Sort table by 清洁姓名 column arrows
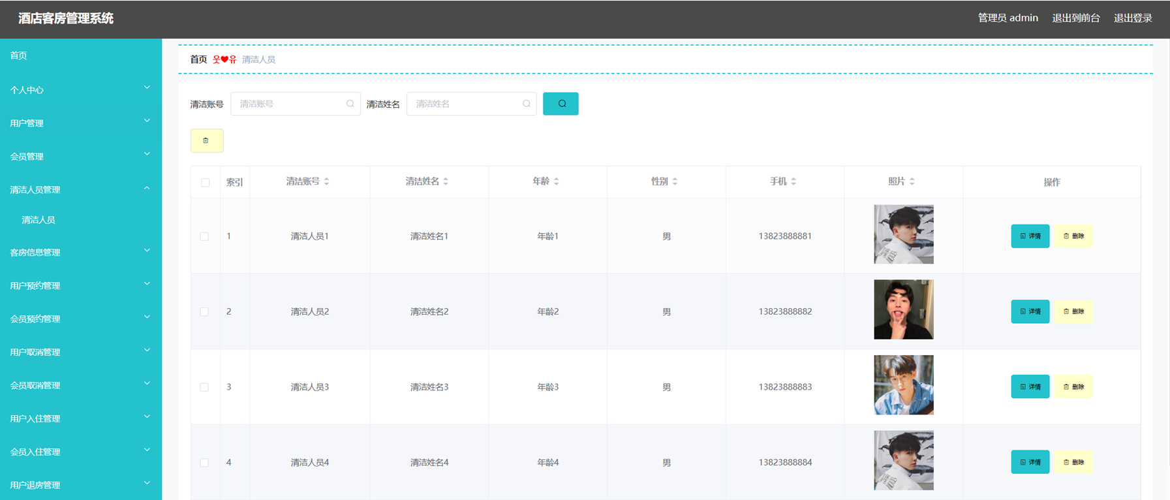 (x=446, y=181)
